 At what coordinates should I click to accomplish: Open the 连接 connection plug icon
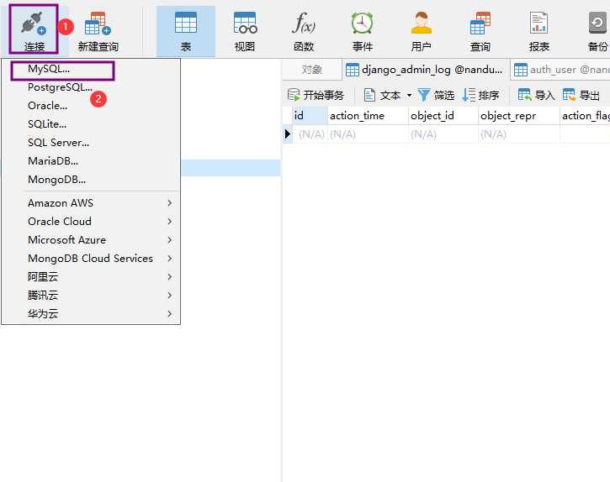pyautogui.click(x=34, y=30)
